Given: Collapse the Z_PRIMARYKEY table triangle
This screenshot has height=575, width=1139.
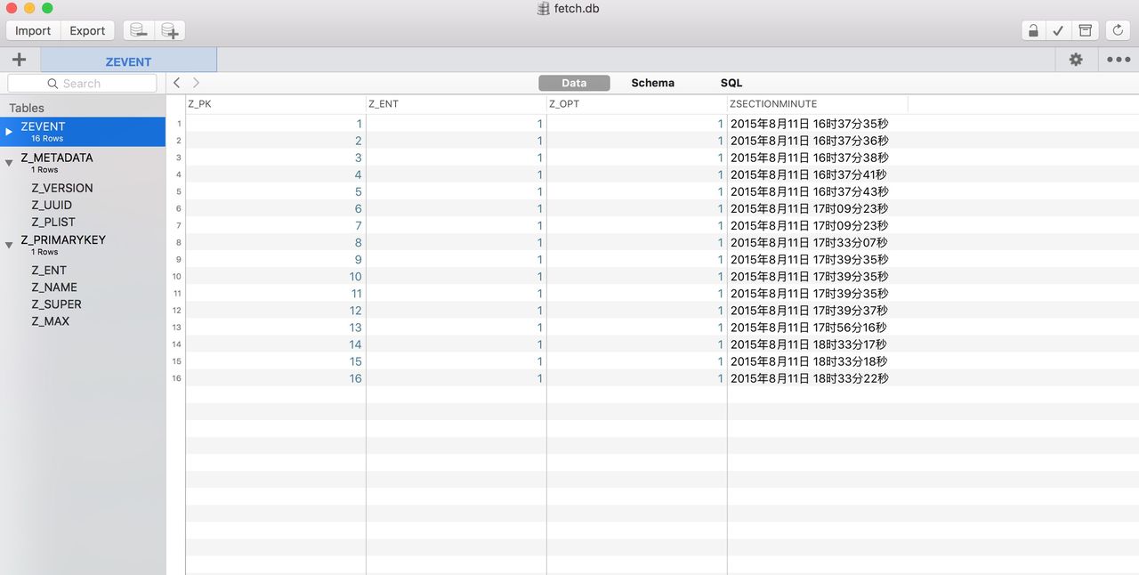Looking at the screenshot, I should 9,245.
